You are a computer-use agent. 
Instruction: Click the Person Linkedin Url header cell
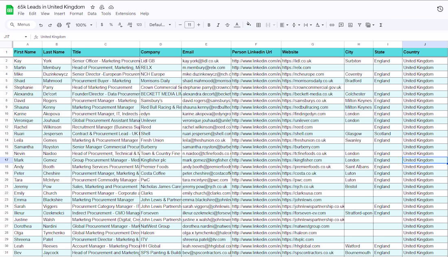click(x=256, y=52)
